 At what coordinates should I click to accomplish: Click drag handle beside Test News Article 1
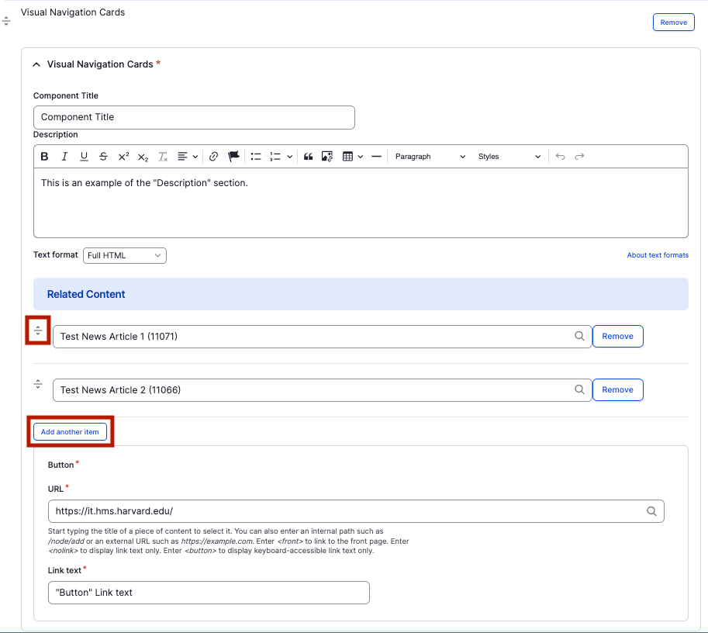pos(38,330)
